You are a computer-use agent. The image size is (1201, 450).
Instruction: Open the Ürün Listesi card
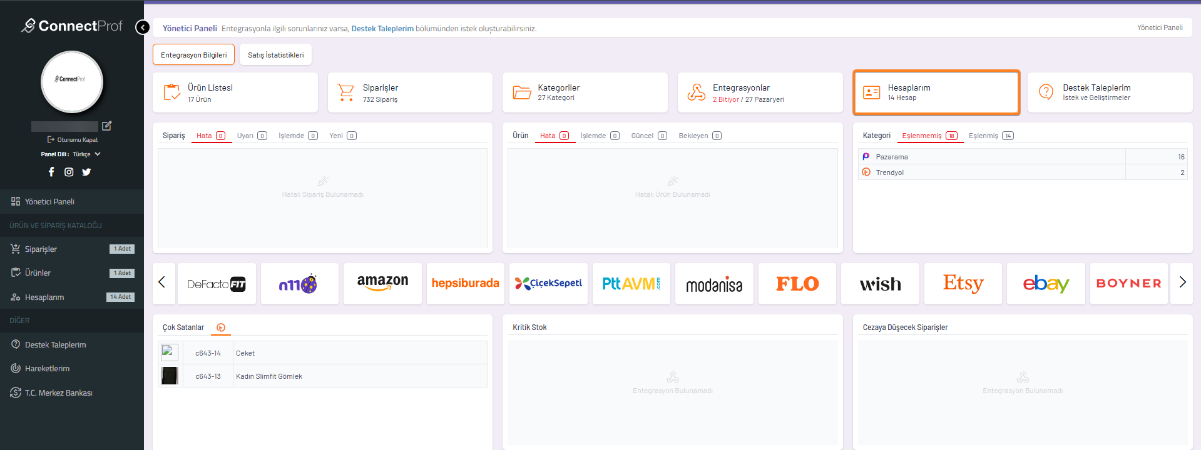point(235,92)
